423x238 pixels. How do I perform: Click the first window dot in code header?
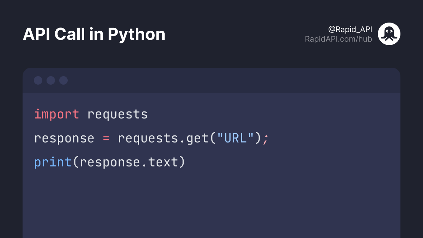38,80
